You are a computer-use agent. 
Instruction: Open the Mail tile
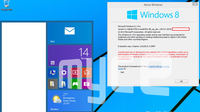[x=70, y=33]
